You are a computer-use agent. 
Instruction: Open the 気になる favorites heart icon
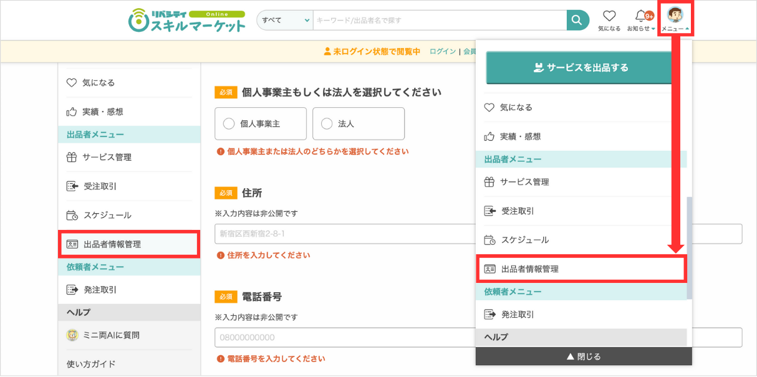[609, 15]
